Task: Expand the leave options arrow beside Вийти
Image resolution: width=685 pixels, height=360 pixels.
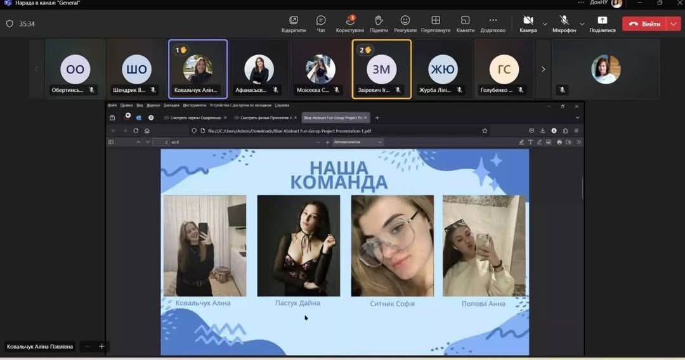Action: (x=673, y=24)
